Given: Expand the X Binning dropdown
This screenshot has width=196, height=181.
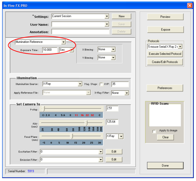Looking at the screenshot, I should click(106, 50).
